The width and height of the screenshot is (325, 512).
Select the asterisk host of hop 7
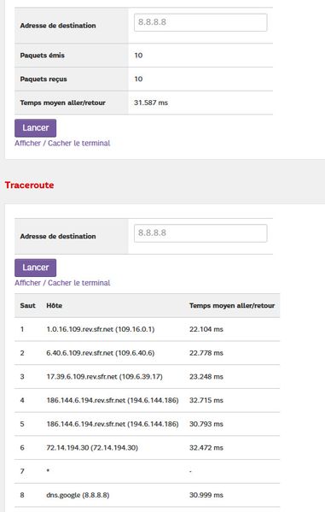[48, 471]
